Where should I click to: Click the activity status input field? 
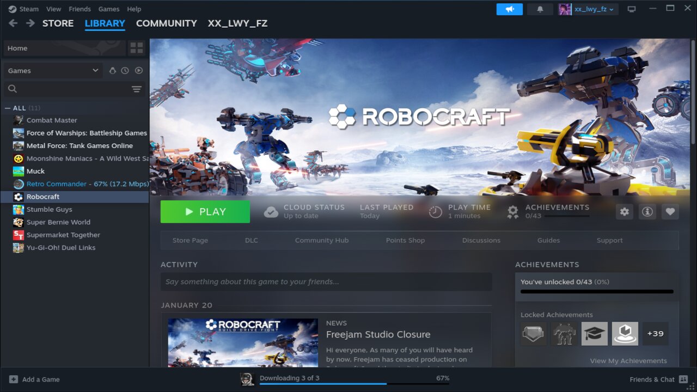point(326,281)
